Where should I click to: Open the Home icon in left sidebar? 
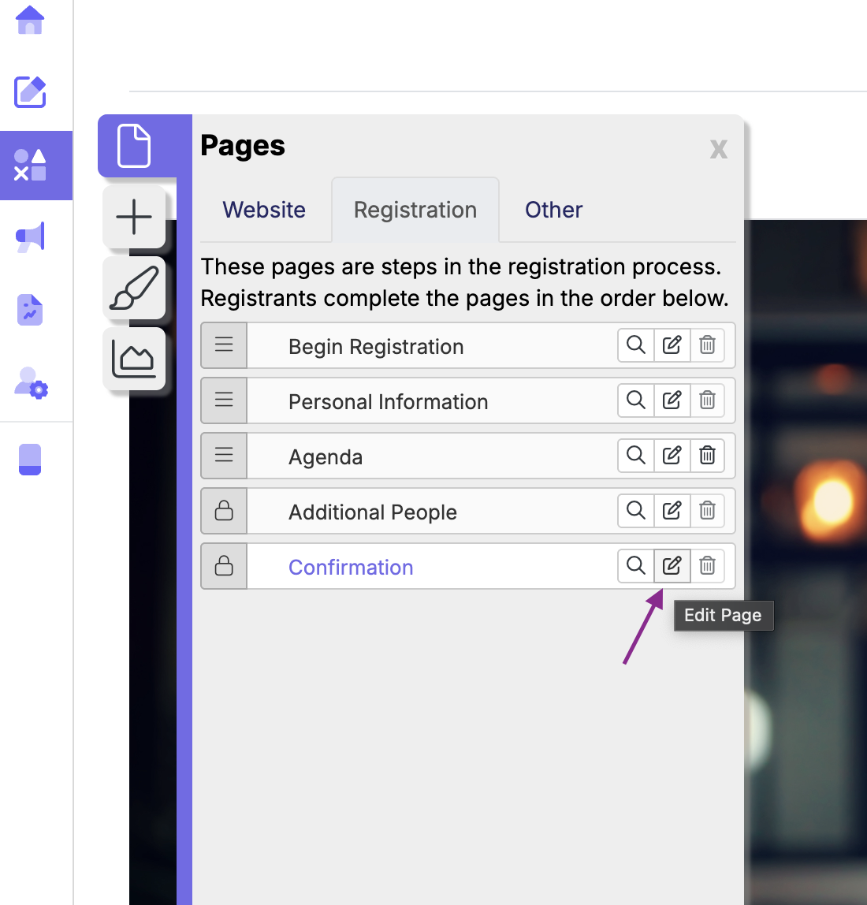point(30,20)
